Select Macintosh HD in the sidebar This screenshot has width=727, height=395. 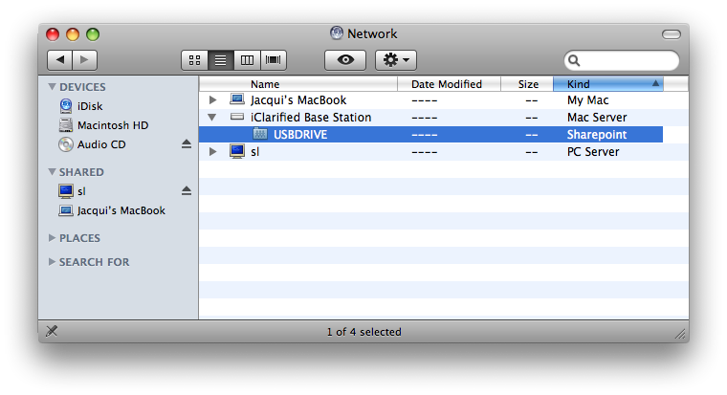coord(112,125)
